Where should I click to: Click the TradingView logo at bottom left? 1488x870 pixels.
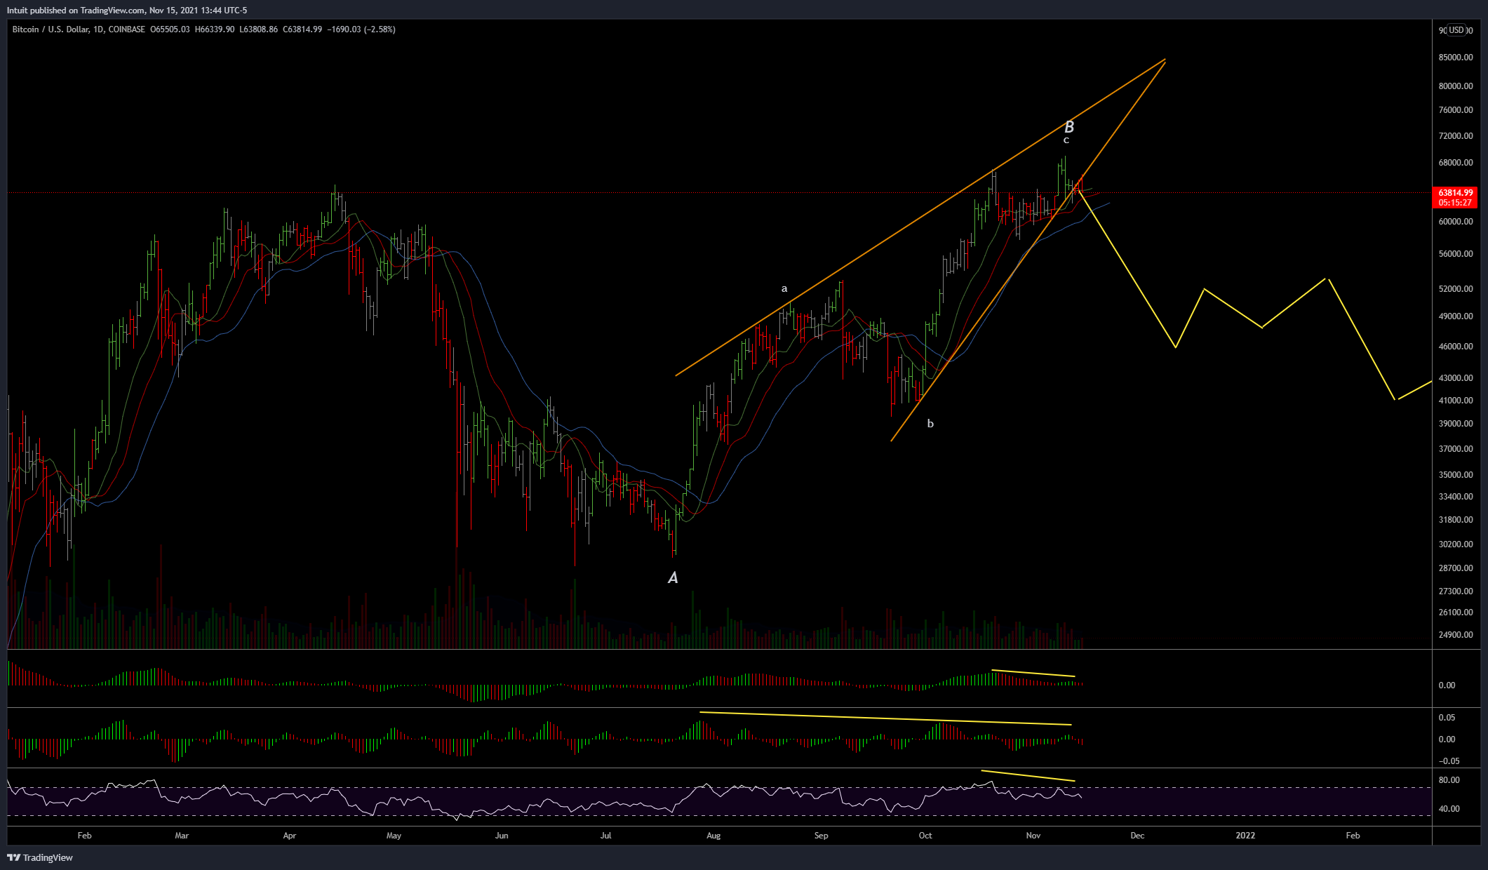pos(40,857)
